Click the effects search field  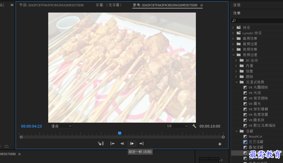257,21
